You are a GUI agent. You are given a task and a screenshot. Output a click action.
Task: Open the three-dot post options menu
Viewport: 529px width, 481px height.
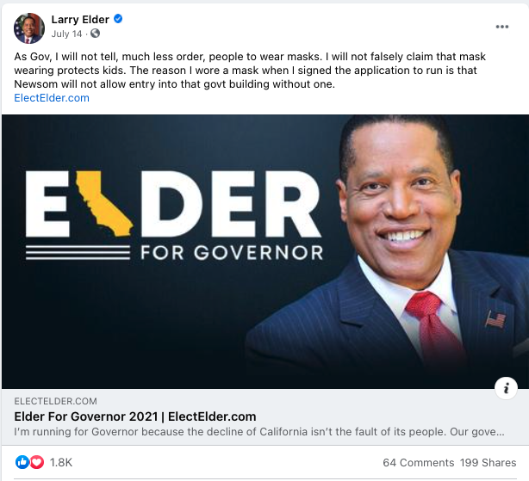click(x=502, y=27)
